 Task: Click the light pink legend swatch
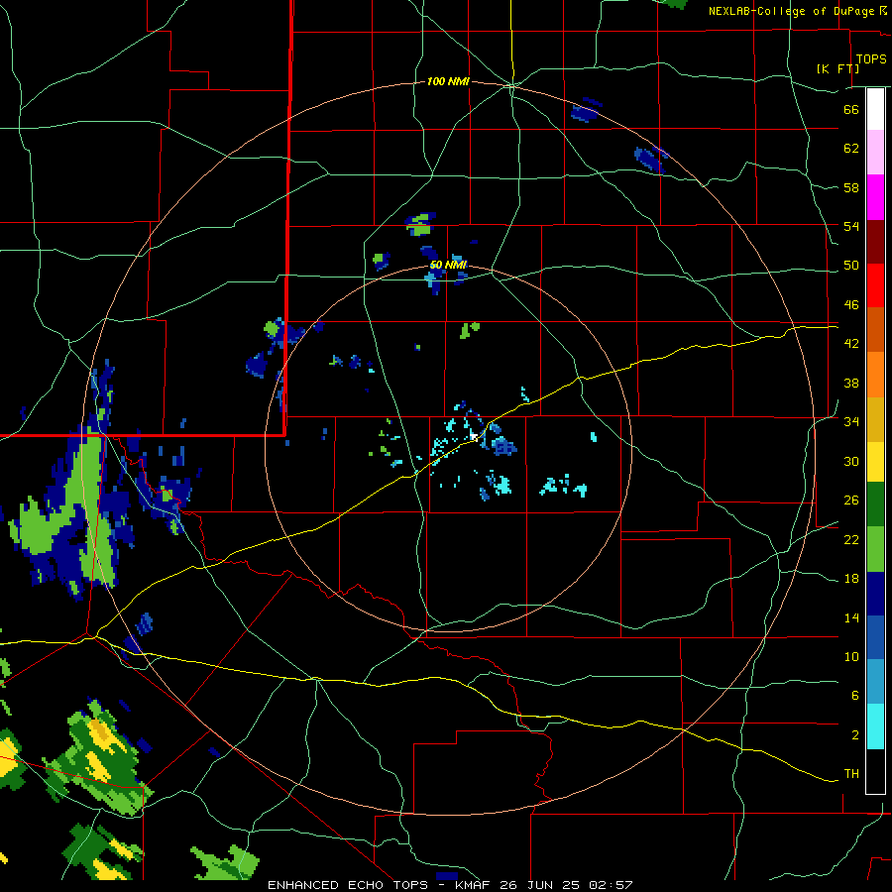[x=875, y=152]
